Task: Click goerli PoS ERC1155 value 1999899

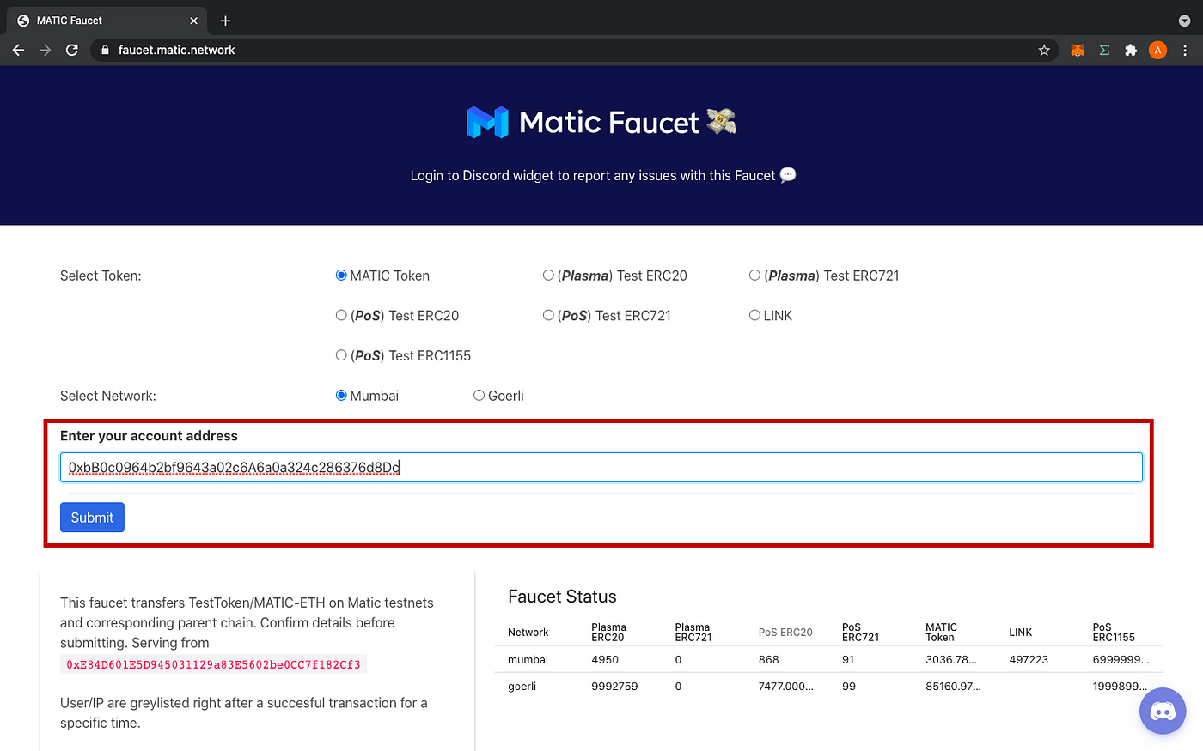Action: coord(1120,687)
